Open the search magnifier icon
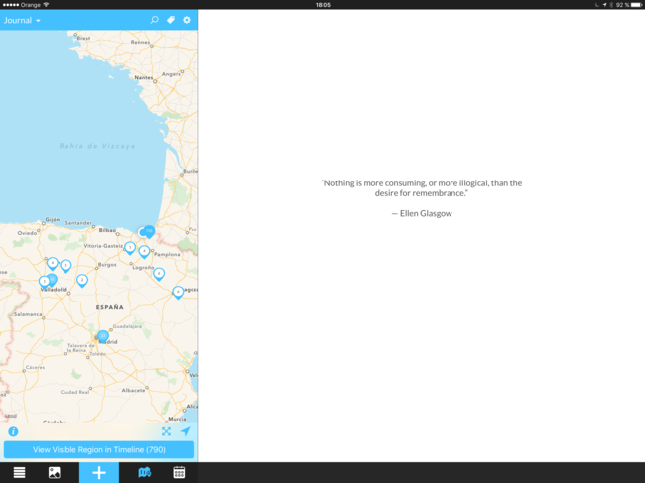Screen dimensions: 645x483 tap(154, 20)
